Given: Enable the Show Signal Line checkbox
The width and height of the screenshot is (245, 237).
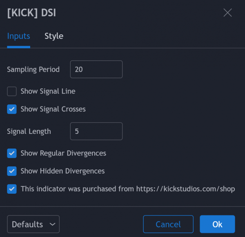Looking at the screenshot, I should coord(12,91).
